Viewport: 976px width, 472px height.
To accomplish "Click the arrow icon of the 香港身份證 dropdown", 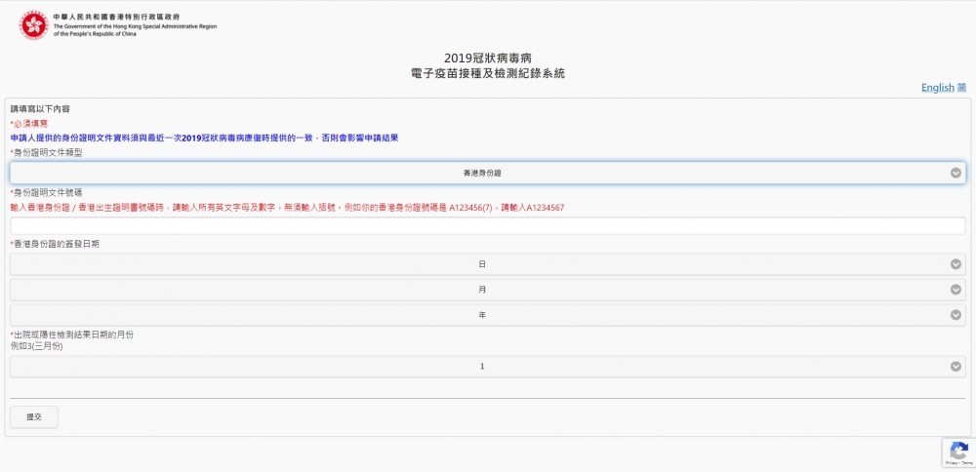I will pyautogui.click(x=956, y=173).
